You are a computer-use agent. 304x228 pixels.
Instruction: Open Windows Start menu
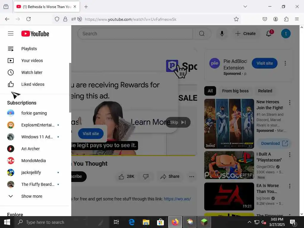coord(7,222)
